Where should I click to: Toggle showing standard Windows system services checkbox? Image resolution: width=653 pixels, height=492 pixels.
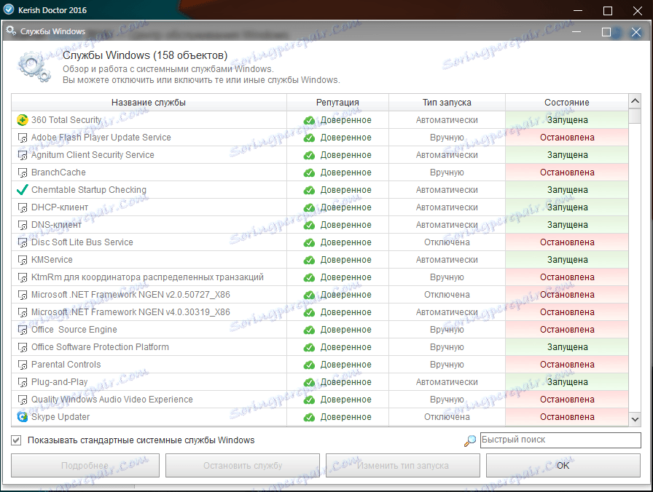pyautogui.click(x=16, y=440)
